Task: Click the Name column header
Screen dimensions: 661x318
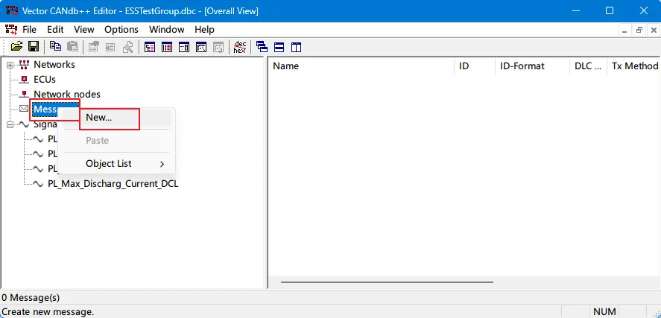Action: click(286, 66)
